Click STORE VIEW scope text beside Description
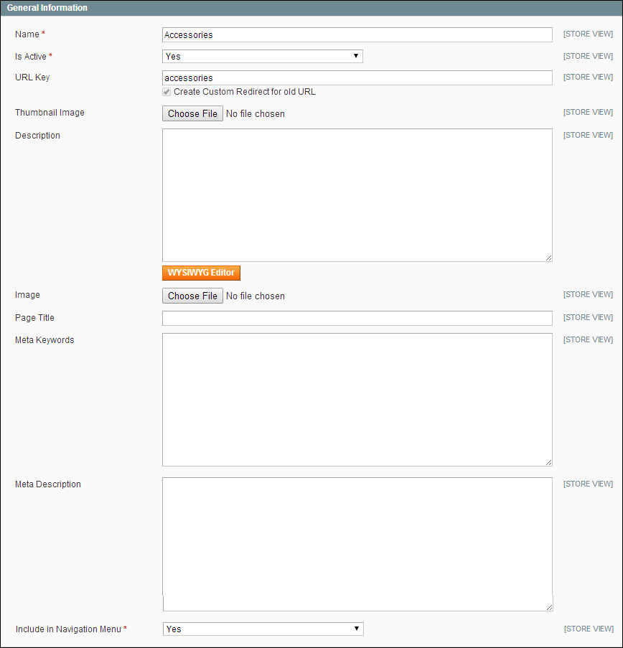 [x=588, y=135]
